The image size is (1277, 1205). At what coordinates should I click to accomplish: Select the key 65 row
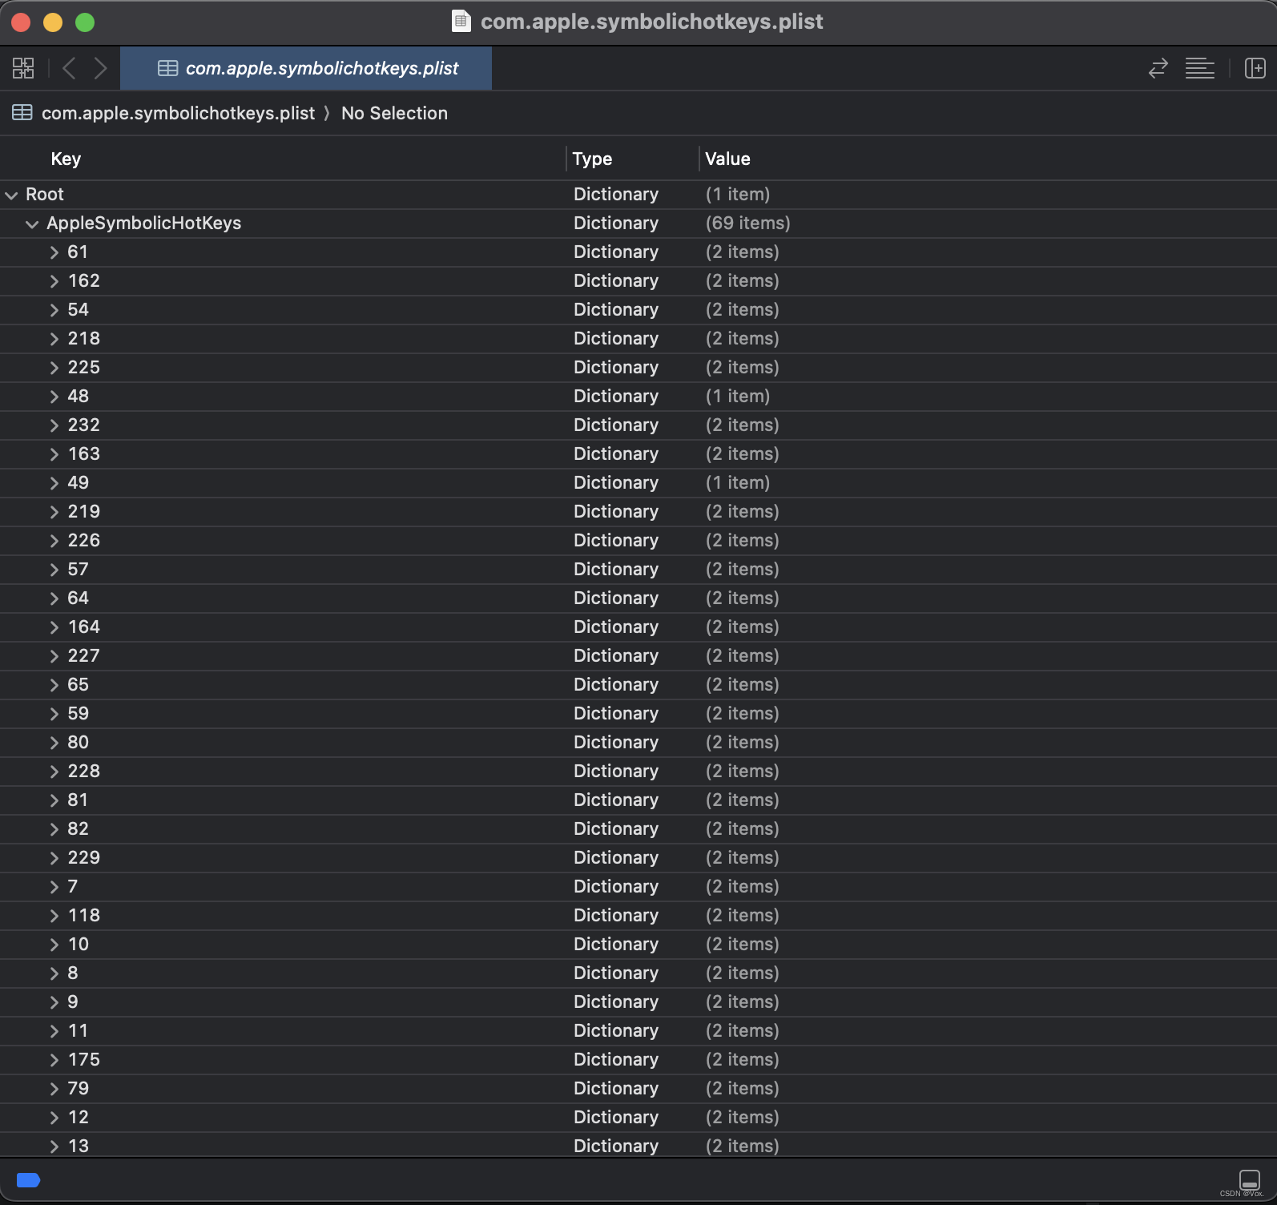(x=638, y=685)
